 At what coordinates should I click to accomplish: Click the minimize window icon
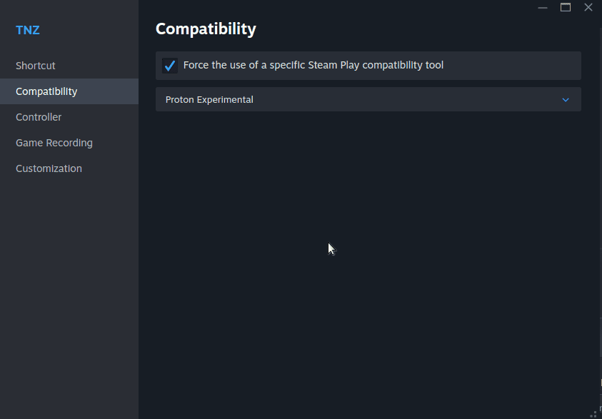point(542,7)
